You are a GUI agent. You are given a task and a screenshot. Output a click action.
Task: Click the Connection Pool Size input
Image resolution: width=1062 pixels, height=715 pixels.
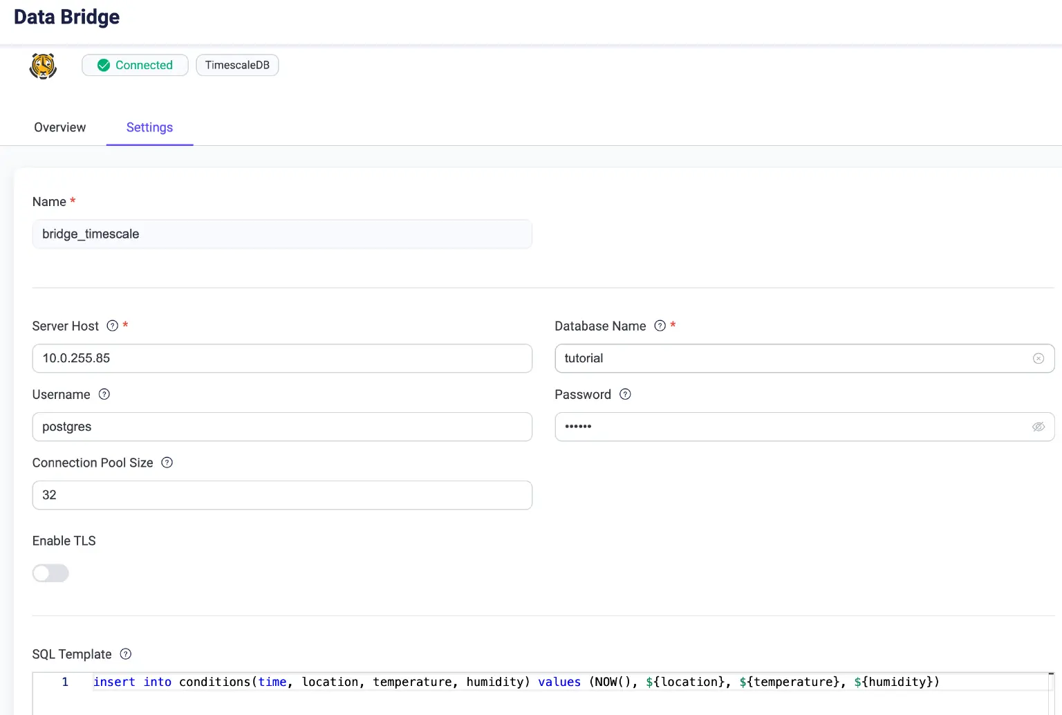[x=281, y=495]
